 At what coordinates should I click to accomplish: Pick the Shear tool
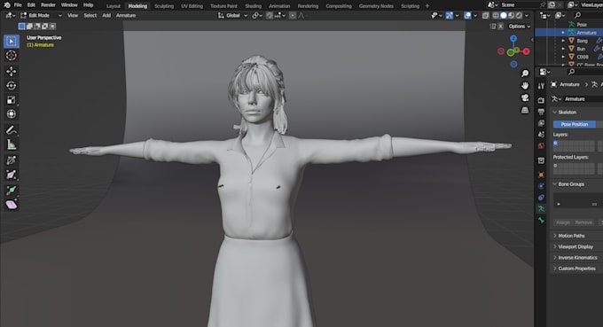click(x=12, y=205)
